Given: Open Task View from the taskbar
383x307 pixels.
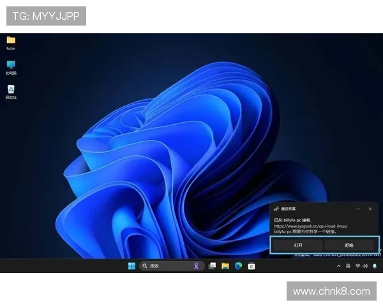Looking at the screenshot, I should (x=212, y=266).
